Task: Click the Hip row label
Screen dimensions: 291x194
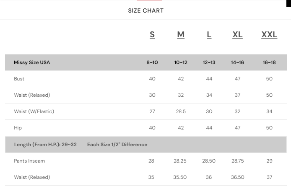Action: click(18, 128)
